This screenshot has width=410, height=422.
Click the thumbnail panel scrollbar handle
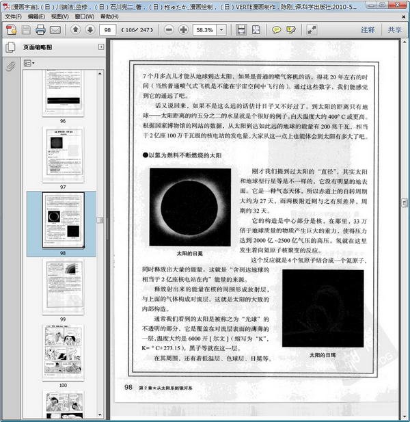pos(100,220)
